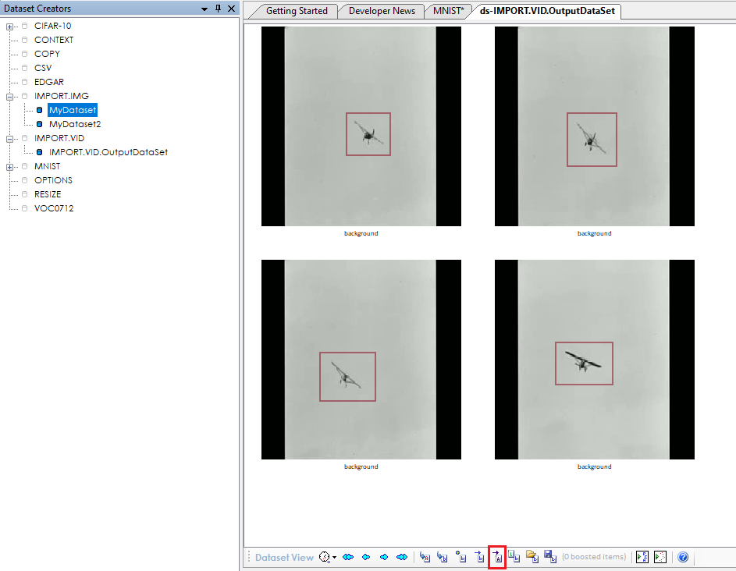Select the upper-left airplane image thumbnail
736x571 pixels.
tap(361, 126)
